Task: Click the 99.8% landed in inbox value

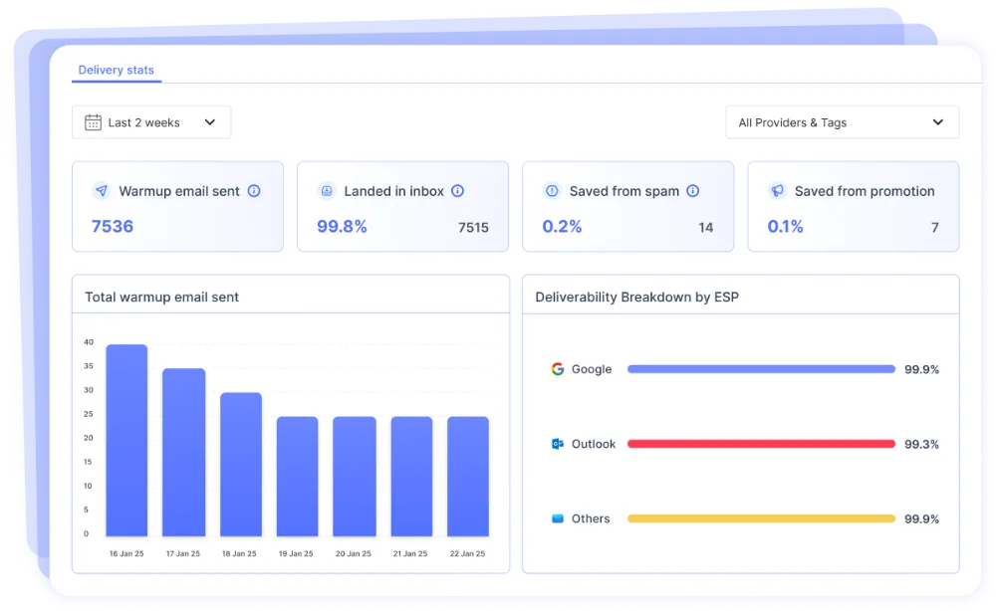Action: coord(342,227)
